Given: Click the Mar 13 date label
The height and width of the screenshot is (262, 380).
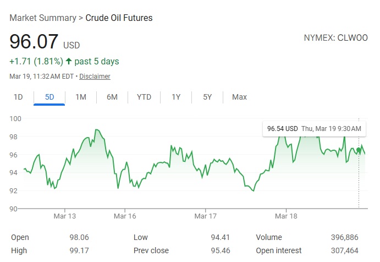Looking at the screenshot, I should (65, 216).
